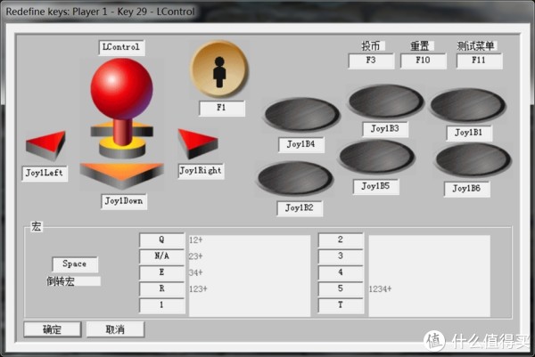Click arcade button above Joy1B6 label
This screenshot has width=535, height=357.
point(473,160)
